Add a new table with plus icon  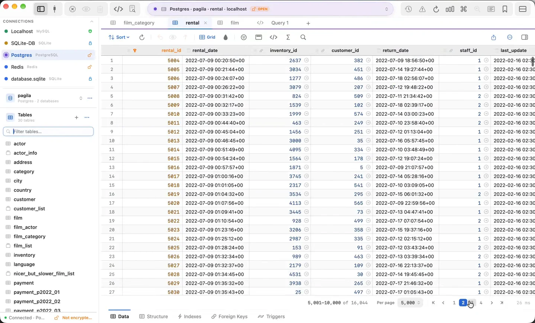77,117
